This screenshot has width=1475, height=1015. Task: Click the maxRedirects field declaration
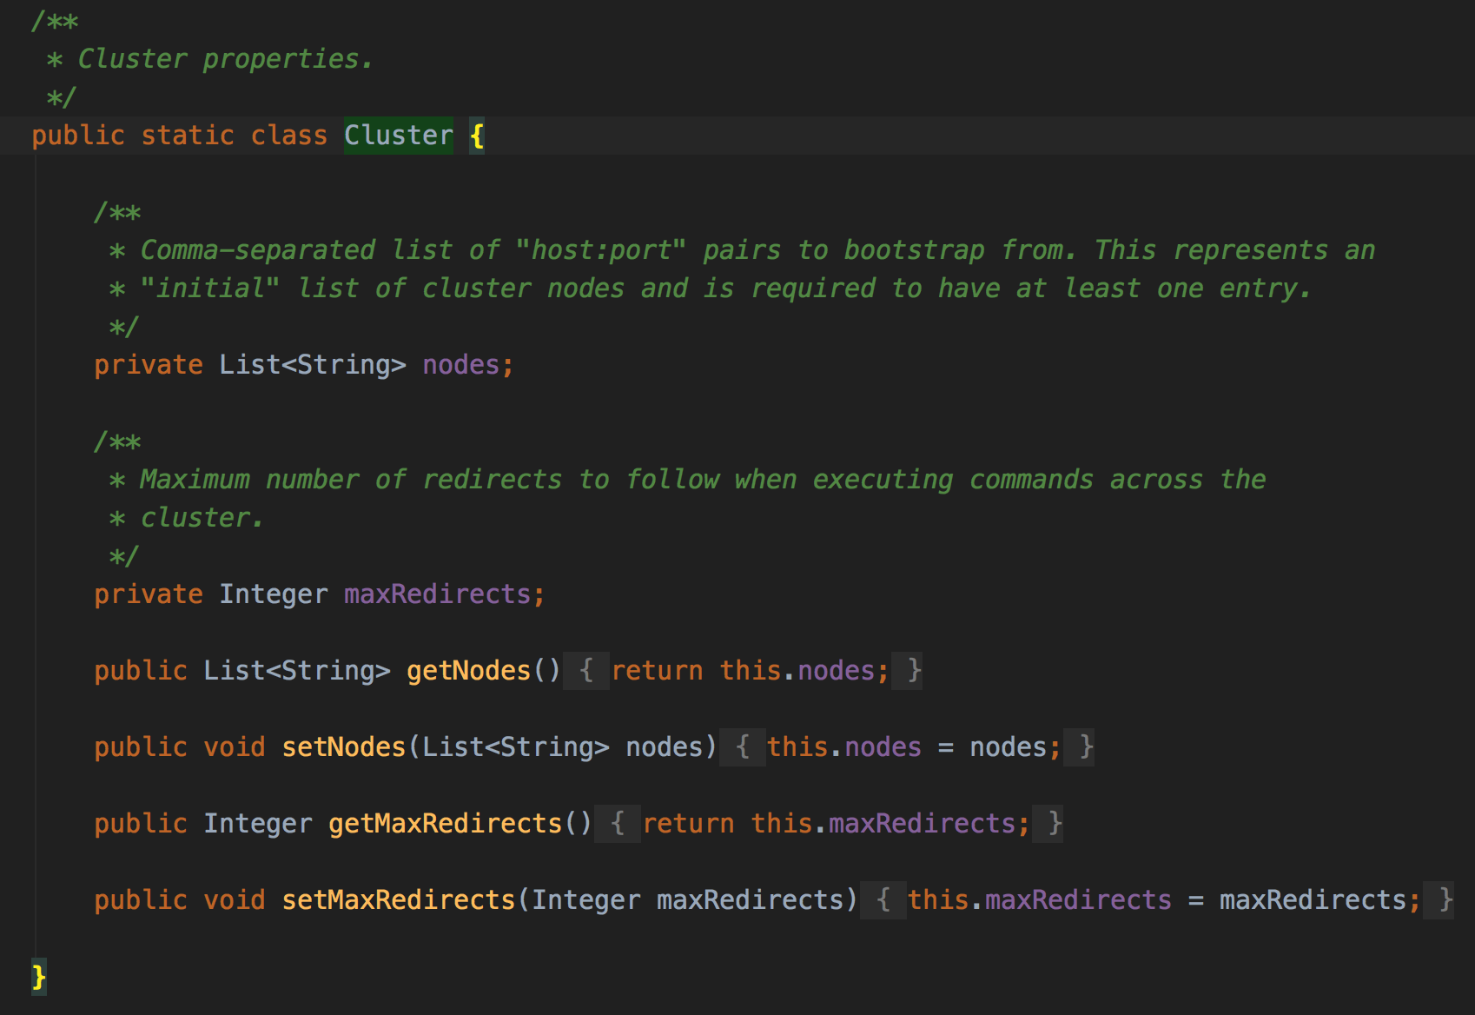319,594
